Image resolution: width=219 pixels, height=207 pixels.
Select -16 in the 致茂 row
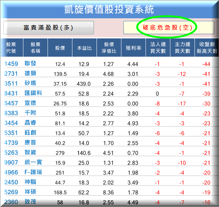[x=206, y=202]
